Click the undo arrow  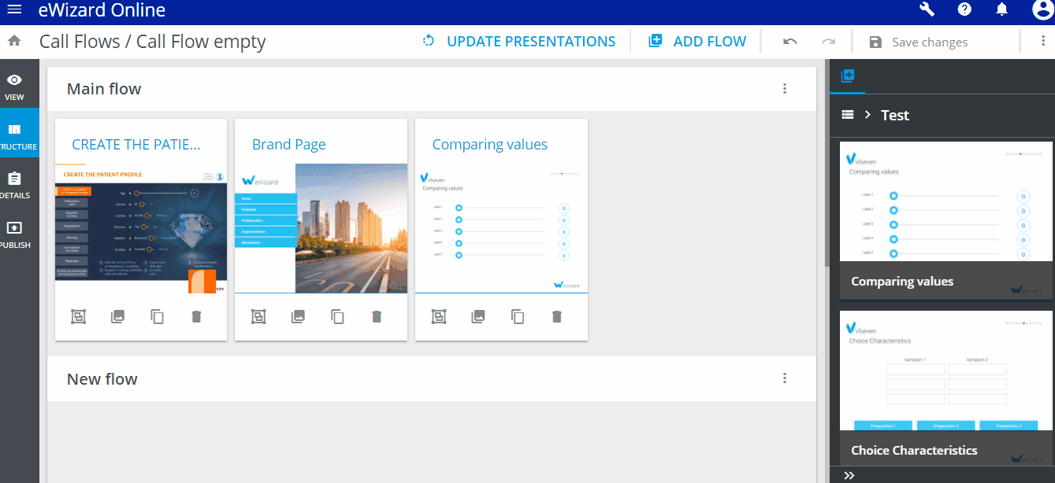tap(789, 42)
